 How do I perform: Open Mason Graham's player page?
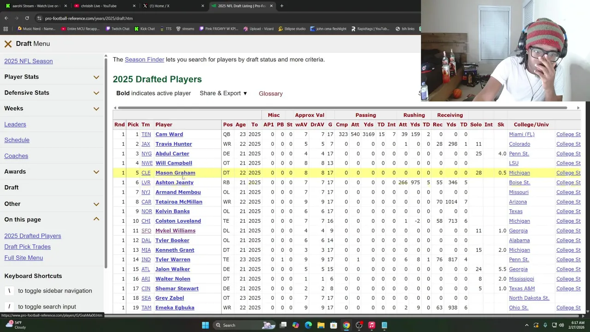175,173
